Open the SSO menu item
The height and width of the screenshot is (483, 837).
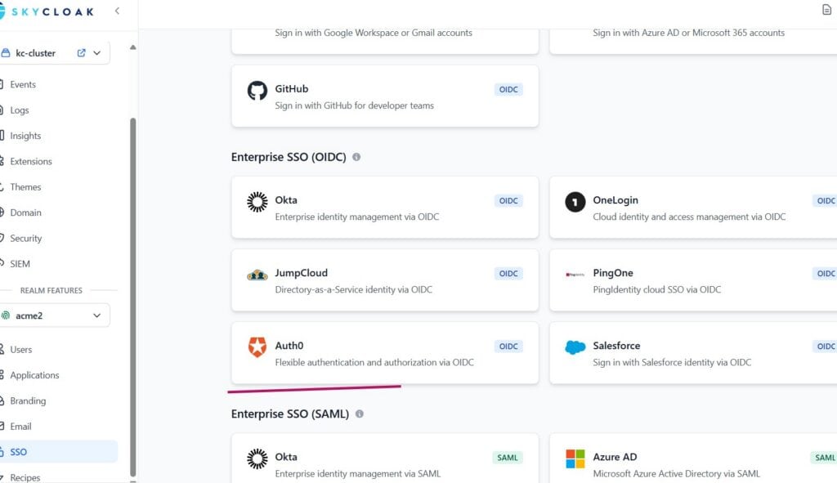tap(19, 452)
